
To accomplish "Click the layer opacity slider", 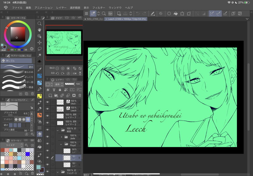I will pyautogui.click(x=70, y=84).
